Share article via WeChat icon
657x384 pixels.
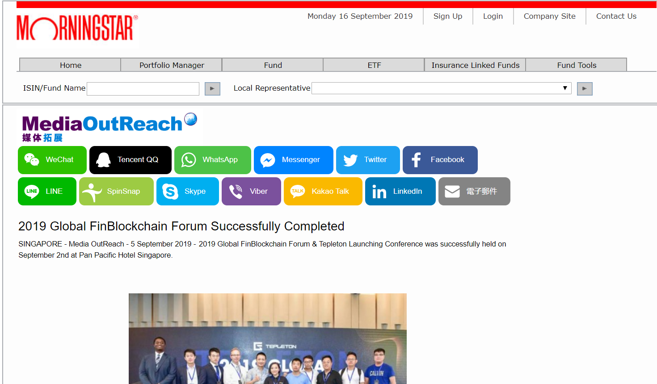tap(52, 160)
